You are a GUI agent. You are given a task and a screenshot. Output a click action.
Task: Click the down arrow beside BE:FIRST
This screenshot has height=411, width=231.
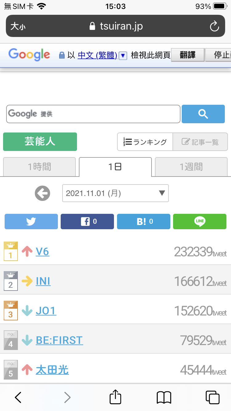pyautogui.click(x=27, y=340)
